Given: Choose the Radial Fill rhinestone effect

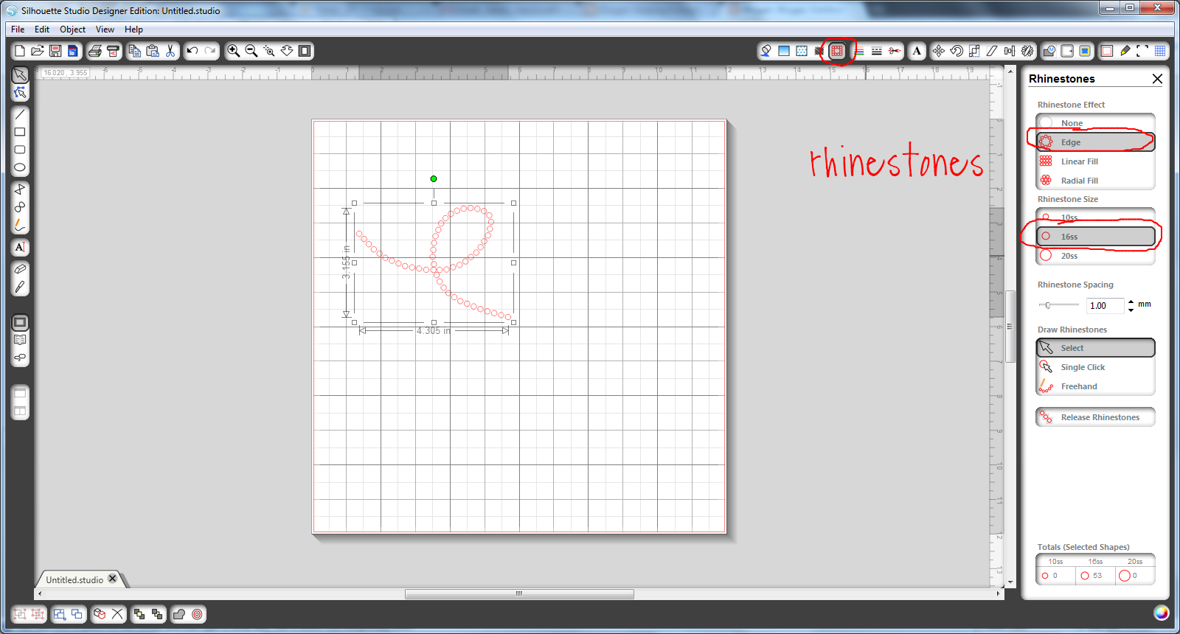Looking at the screenshot, I should point(1095,181).
